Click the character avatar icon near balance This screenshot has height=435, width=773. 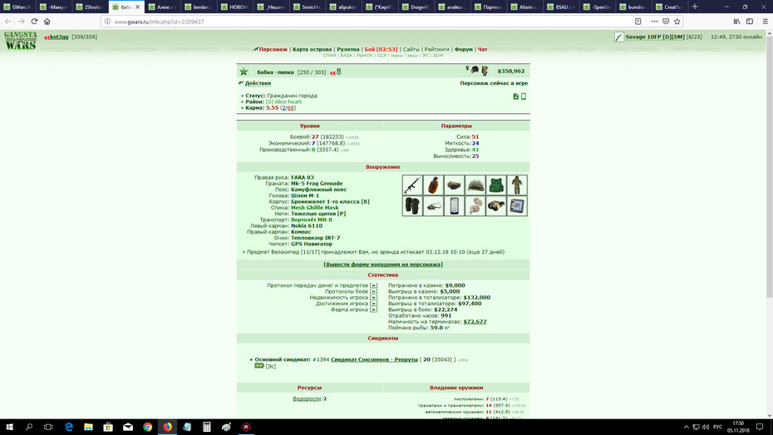click(485, 71)
